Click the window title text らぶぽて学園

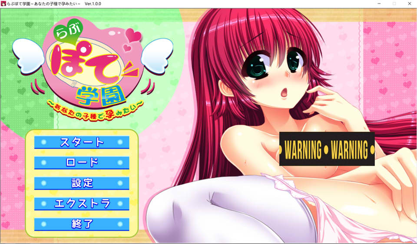(x=19, y=4)
